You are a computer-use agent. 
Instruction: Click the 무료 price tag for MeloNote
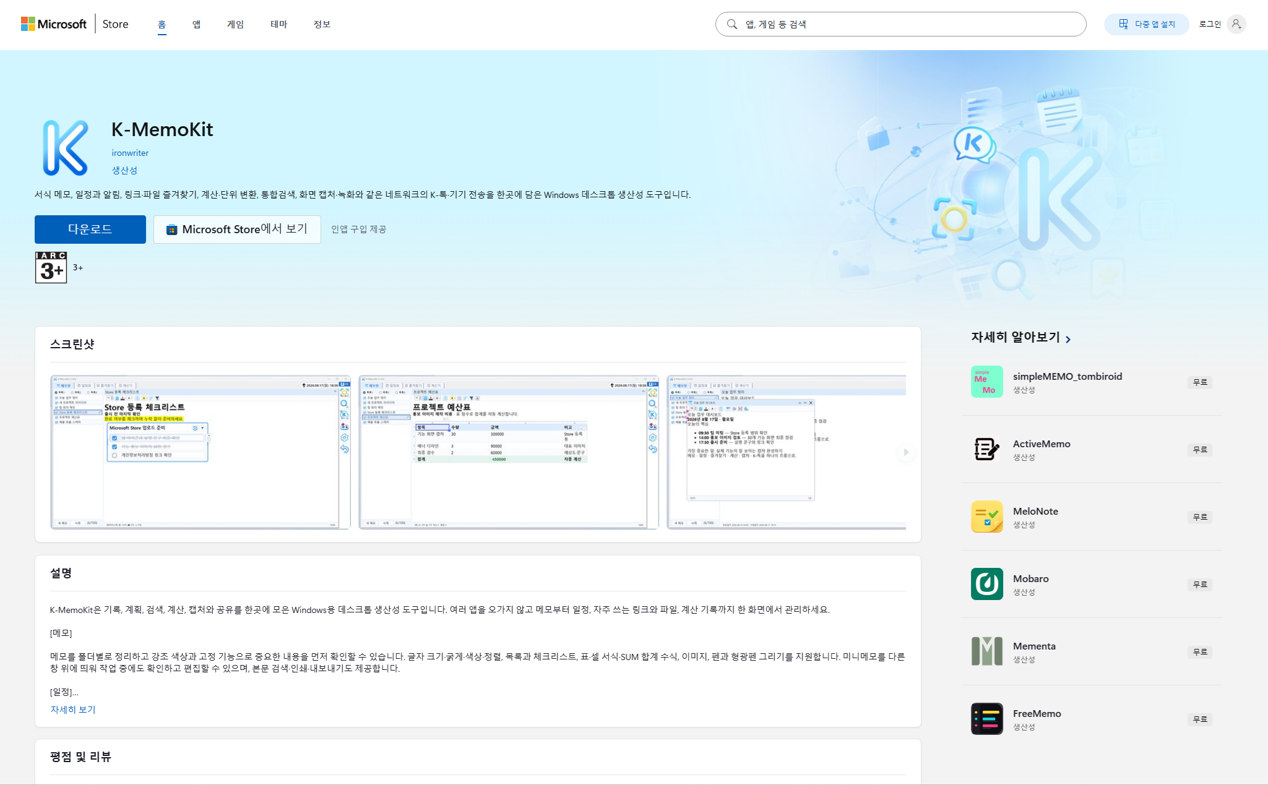pyautogui.click(x=1200, y=517)
